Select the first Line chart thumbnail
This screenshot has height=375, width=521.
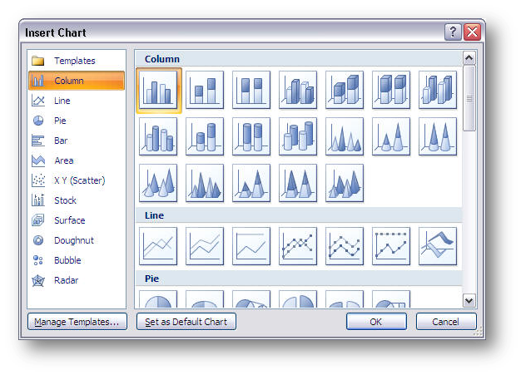158,246
